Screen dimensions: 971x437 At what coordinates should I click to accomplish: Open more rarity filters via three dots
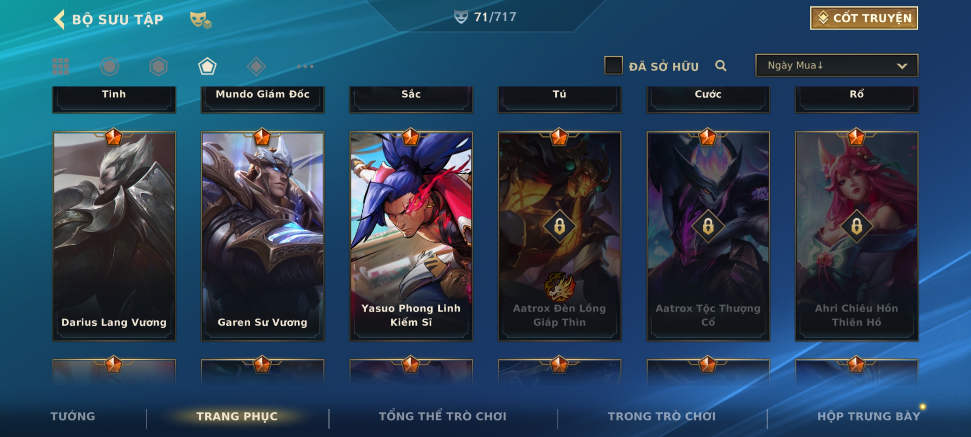click(305, 66)
